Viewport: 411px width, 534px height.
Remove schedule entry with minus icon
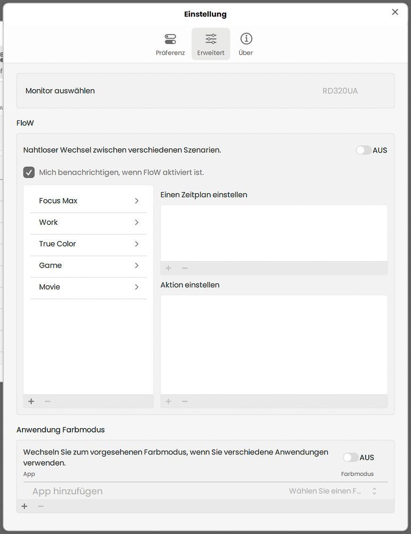pyautogui.click(x=185, y=269)
